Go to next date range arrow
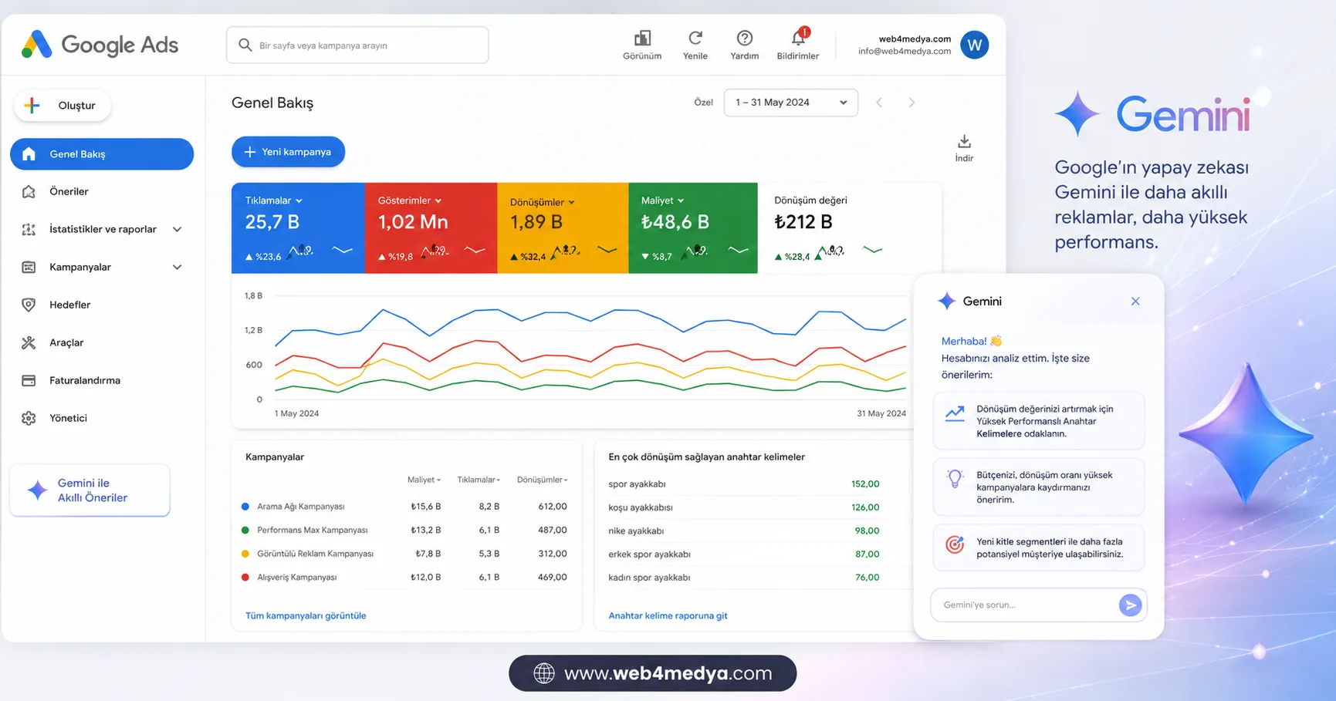 point(912,103)
